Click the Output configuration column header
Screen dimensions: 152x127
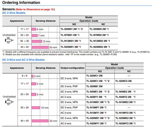click(x=72, y=68)
